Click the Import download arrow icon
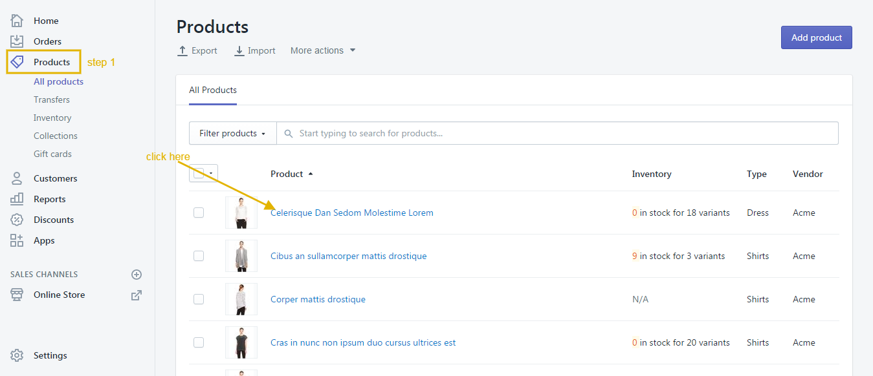 click(239, 50)
